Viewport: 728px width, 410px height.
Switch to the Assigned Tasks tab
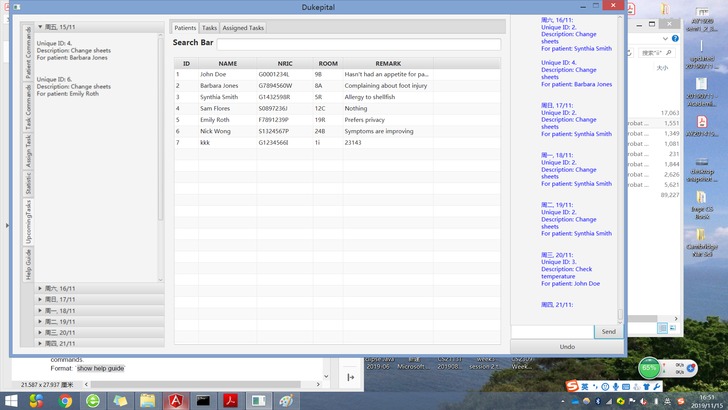coord(243,28)
